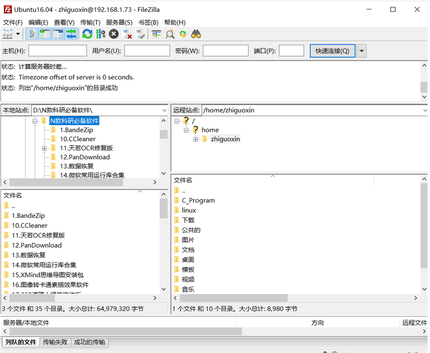Click the 快速连接(Q) button
The height and width of the screenshot is (353, 430).
pyautogui.click(x=332, y=51)
